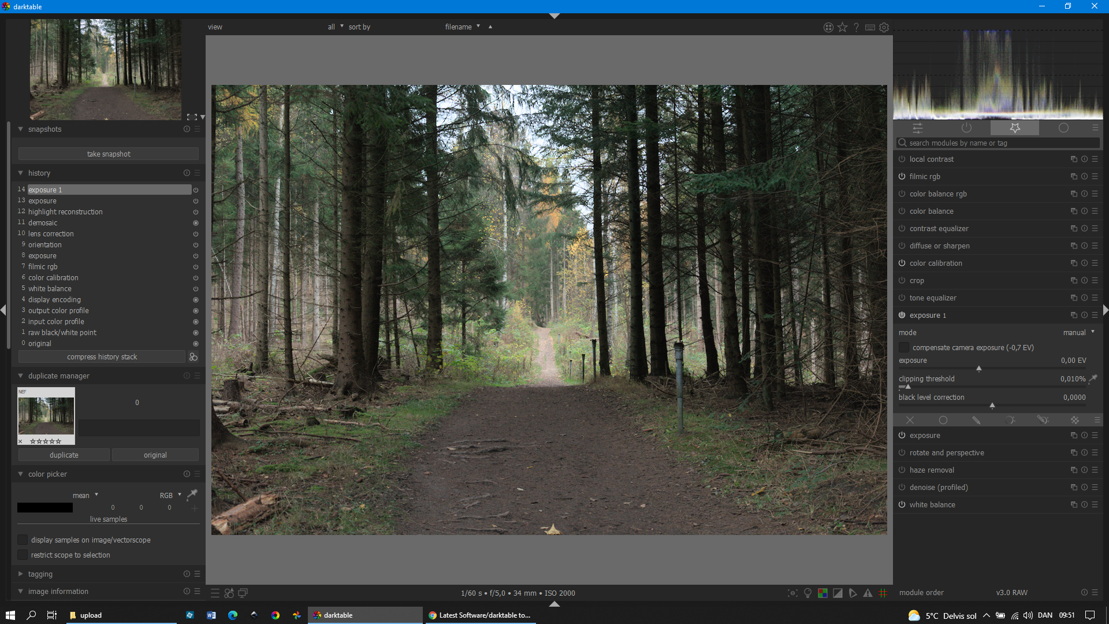
Task: Activate the color picker eyedropper
Action: (192, 495)
